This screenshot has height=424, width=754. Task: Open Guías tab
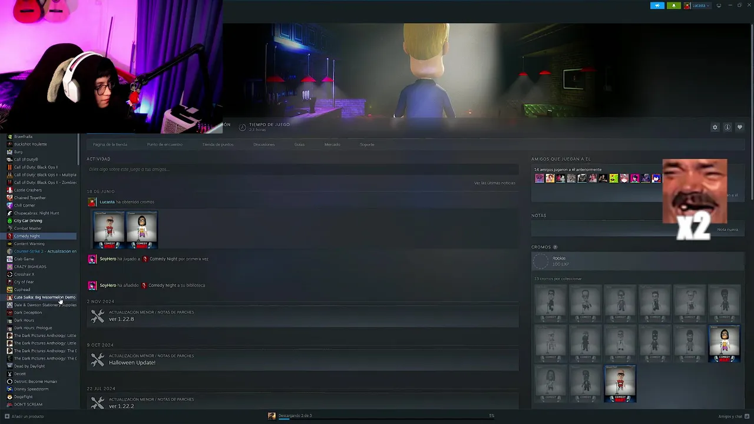tap(299, 144)
